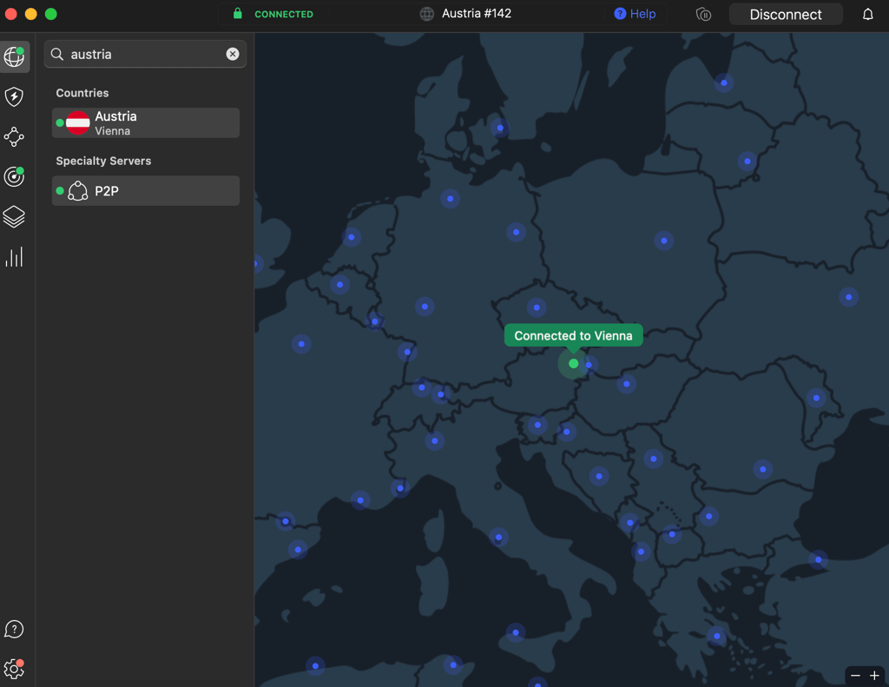Zoom in the map with plus button
Viewport: 889px width, 687px height.
874,675
